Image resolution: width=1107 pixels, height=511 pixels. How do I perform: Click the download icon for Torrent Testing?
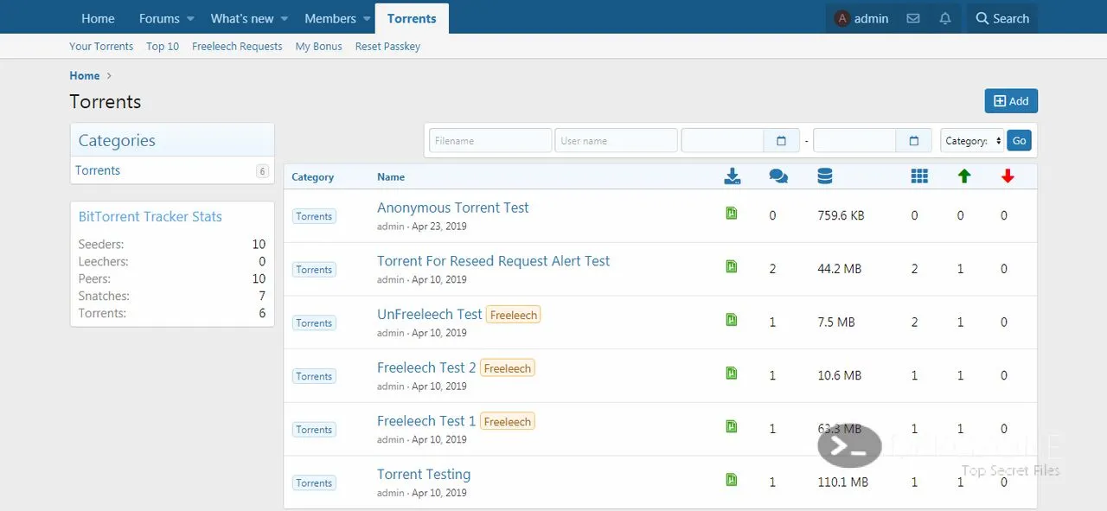click(732, 480)
